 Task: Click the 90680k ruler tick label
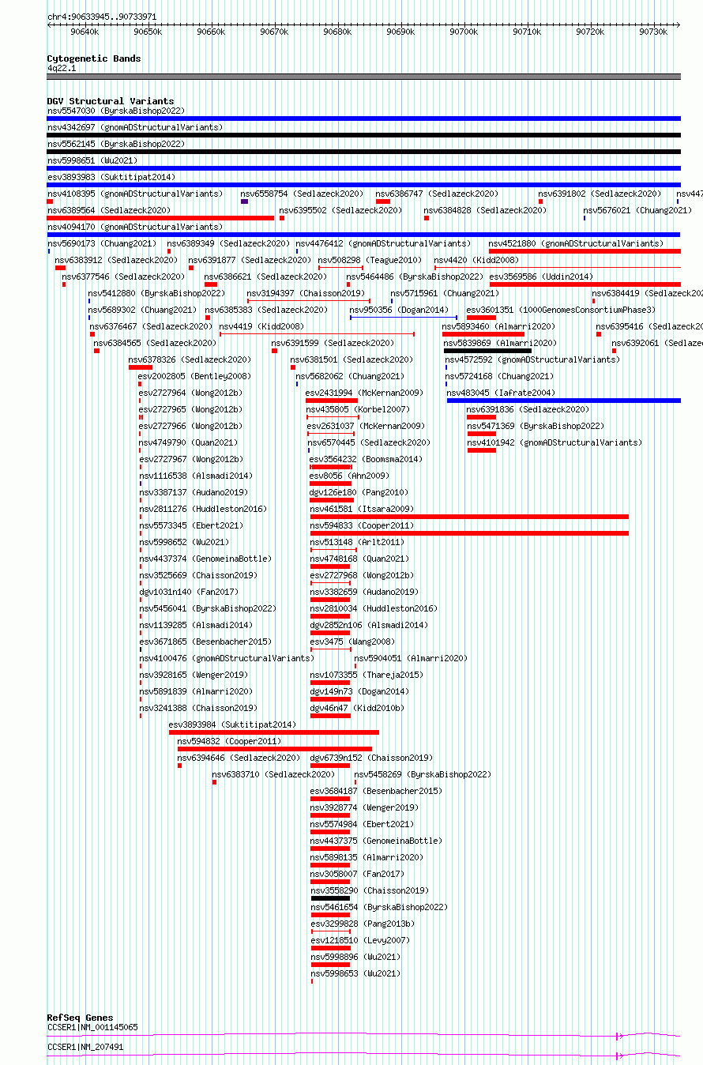337,32
